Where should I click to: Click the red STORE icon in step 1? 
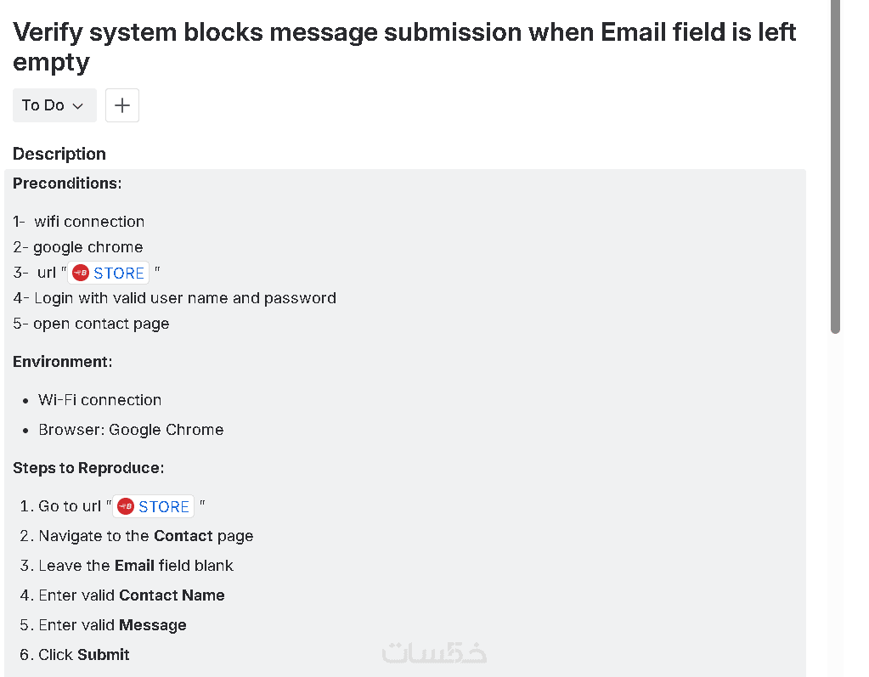pos(126,506)
